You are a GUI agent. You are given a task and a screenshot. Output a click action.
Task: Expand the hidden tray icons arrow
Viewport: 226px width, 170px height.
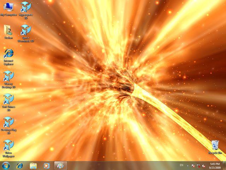pos(188,166)
